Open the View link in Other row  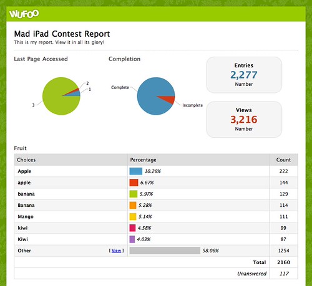click(x=116, y=250)
